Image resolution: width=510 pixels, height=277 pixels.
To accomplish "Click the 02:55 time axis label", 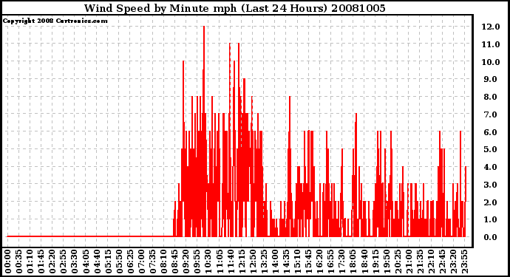I will point(64,261).
